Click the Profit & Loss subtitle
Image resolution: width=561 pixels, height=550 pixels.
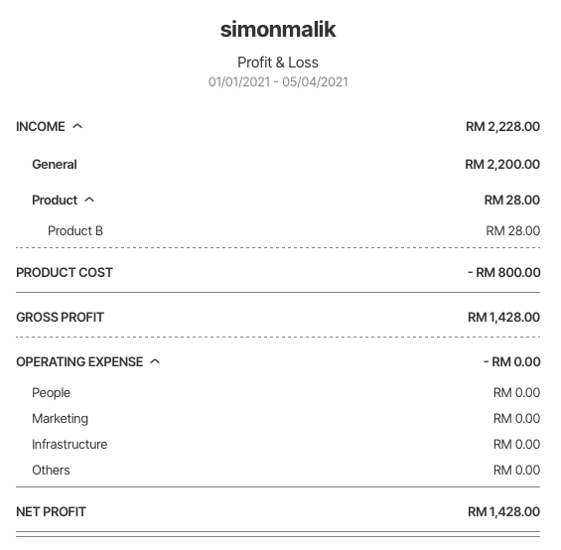click(x=278, y=63)
